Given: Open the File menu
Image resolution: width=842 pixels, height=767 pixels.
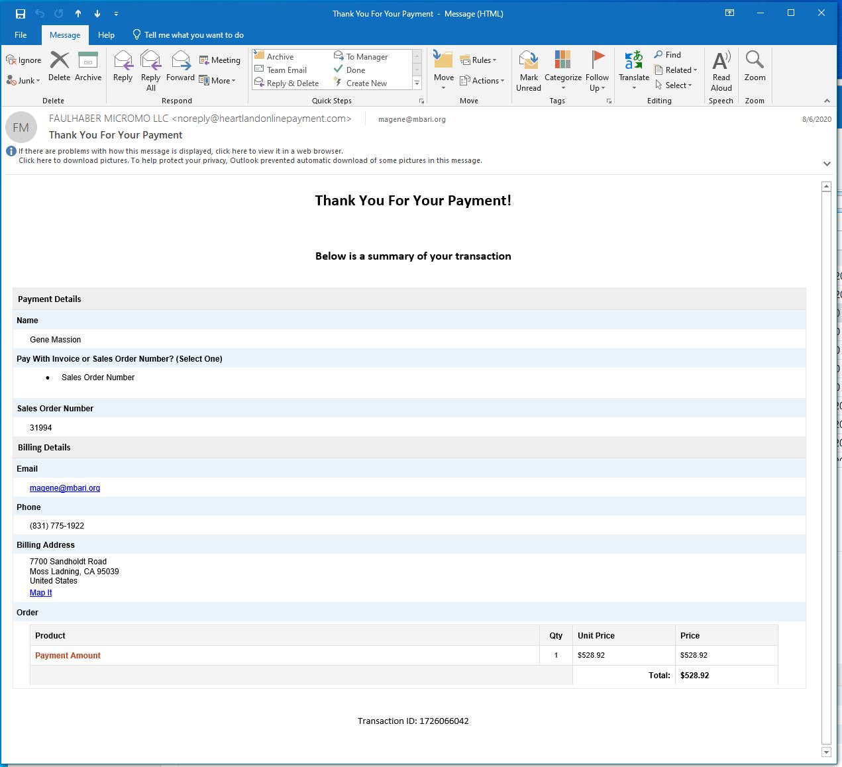Looking at the screenshot, I should (21, 35).
